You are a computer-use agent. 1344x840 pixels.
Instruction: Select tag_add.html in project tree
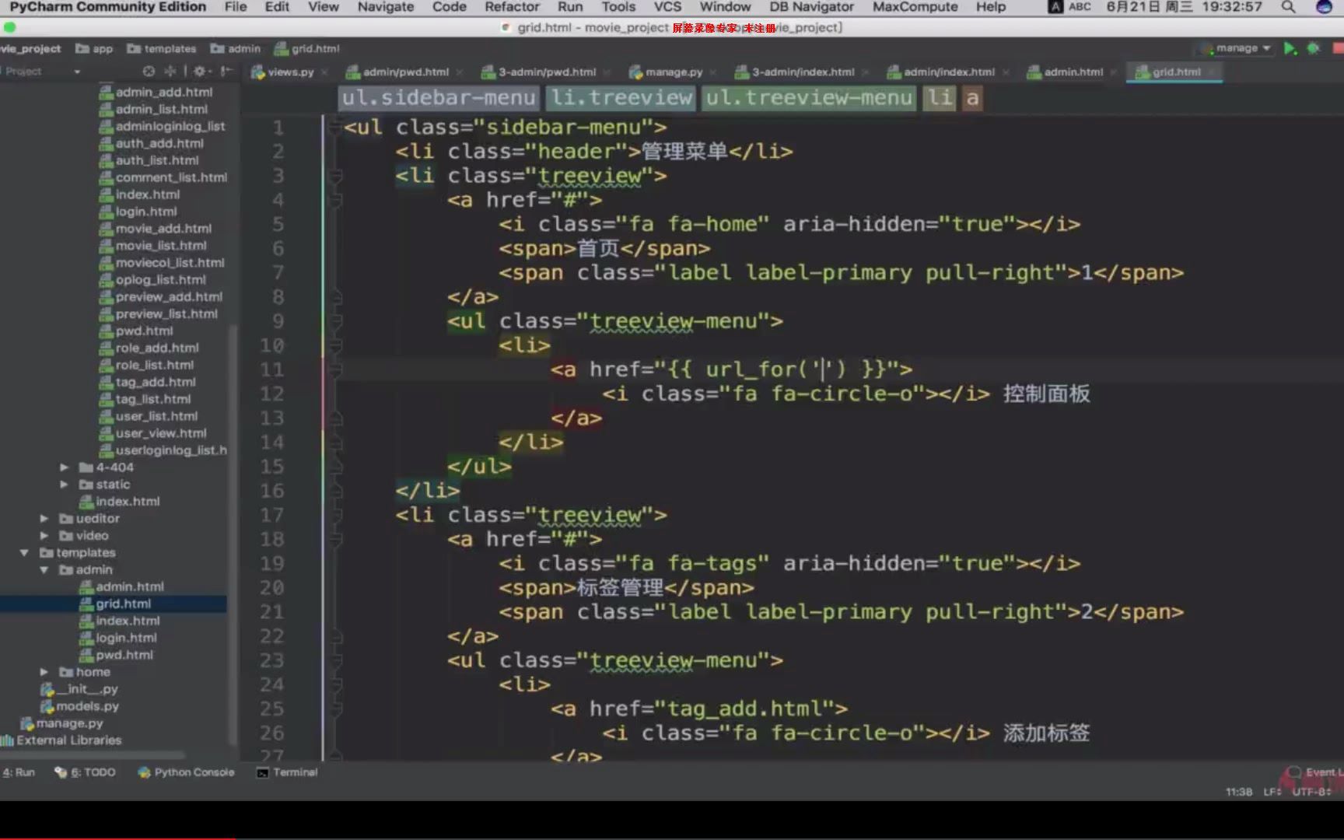(x=148, y=382)
